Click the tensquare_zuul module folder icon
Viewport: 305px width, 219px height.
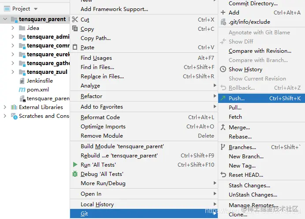pos(22,72)
